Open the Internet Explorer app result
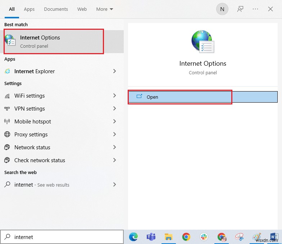The height and width of the screenshot is (244, 282). click(62, 71)
